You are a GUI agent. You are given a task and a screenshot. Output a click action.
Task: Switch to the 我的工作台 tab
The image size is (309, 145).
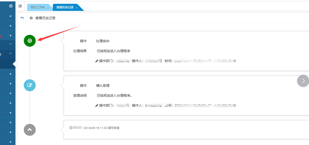[x=37, y=7]
